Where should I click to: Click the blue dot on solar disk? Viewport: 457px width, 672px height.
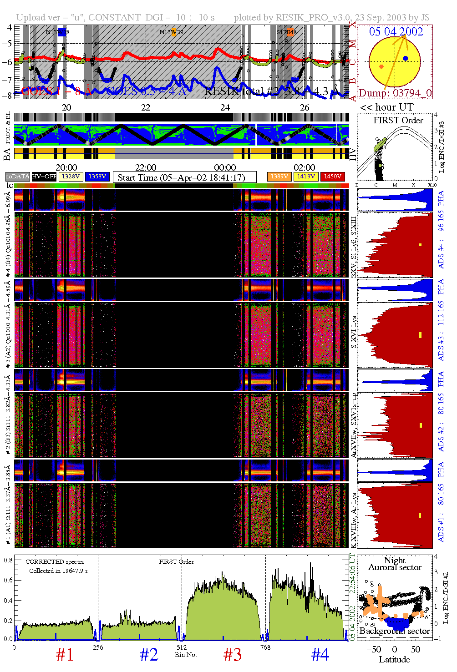405,58
